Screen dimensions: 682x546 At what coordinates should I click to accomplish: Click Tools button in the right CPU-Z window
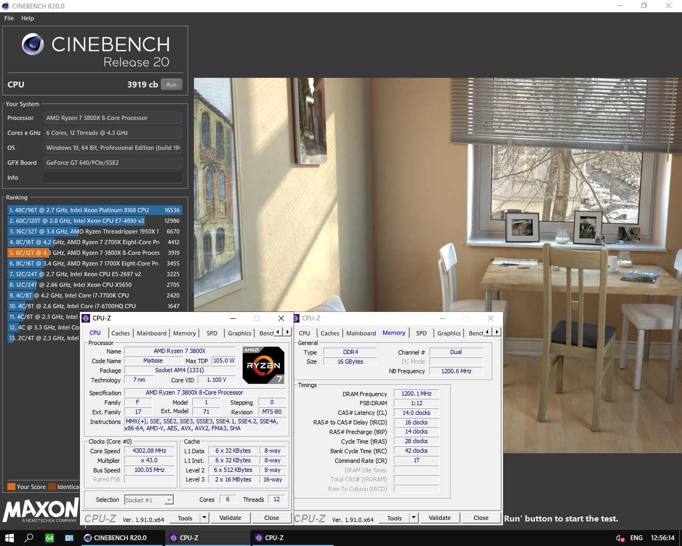[x=394, y=518]
